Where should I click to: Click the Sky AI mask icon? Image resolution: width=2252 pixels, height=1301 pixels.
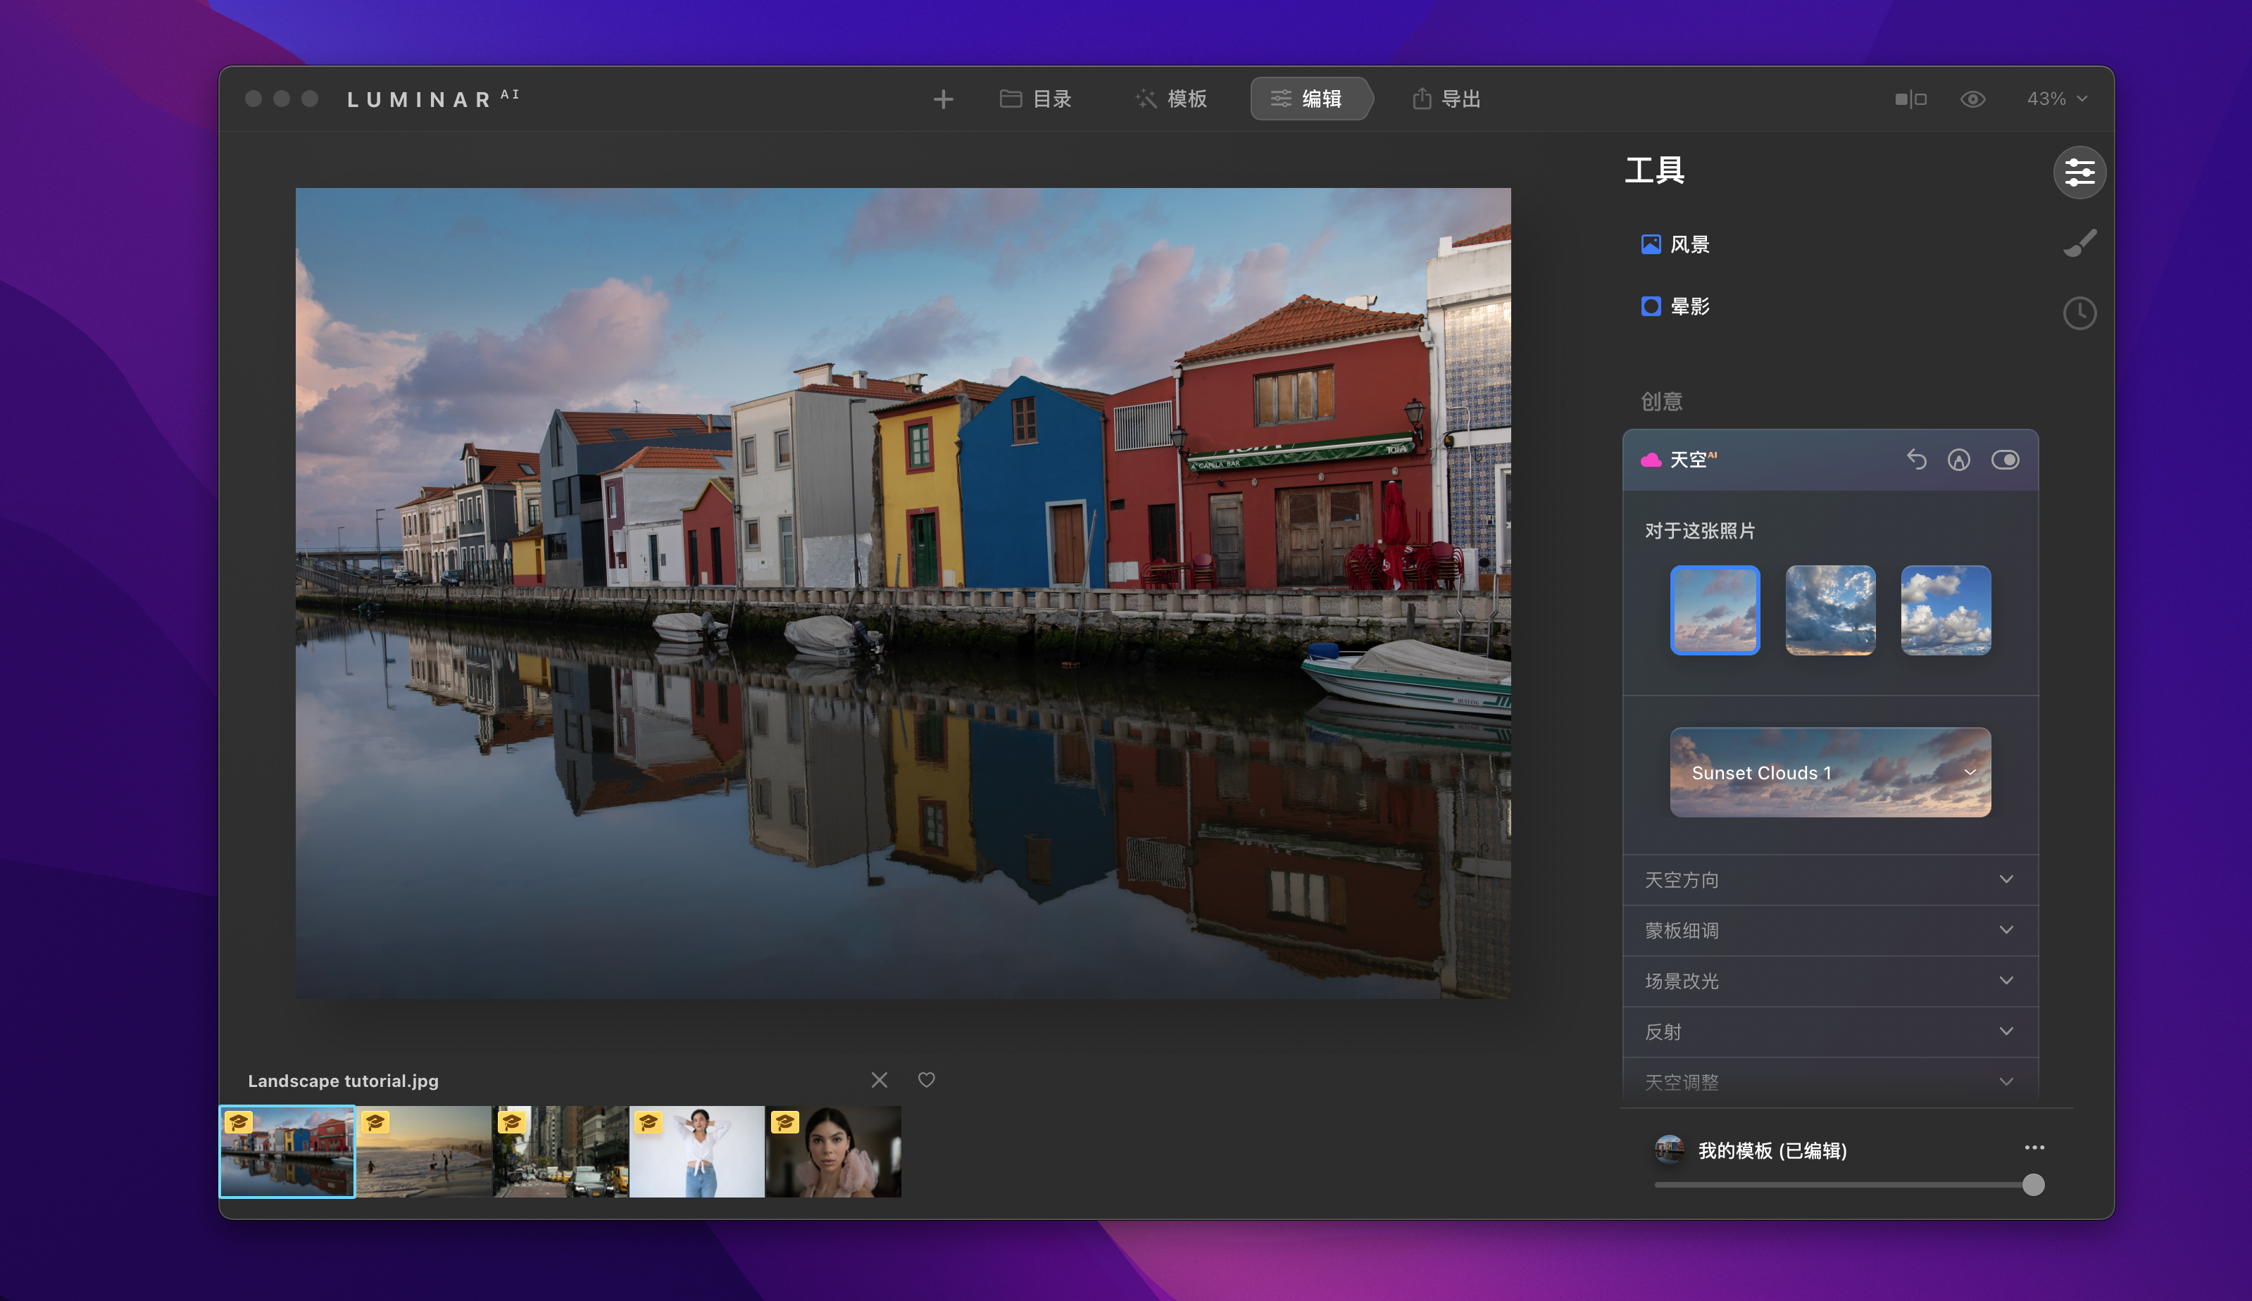point(1959,459)
